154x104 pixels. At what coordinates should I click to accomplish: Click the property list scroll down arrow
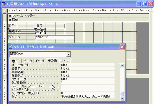122,98
